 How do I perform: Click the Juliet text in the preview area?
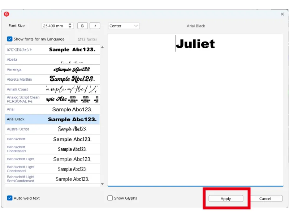195,43
